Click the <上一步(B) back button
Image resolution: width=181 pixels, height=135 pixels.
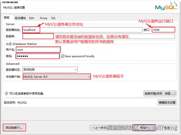100,127
